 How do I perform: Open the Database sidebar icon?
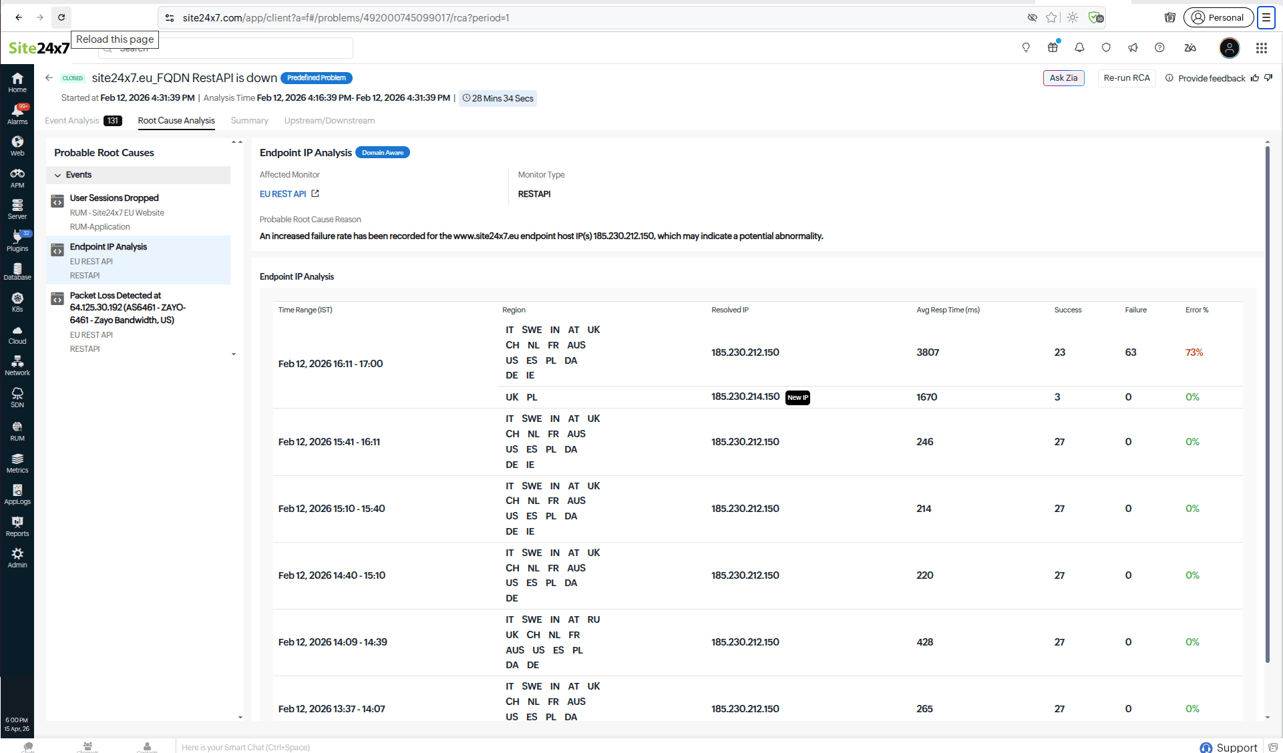click(x=17, y=271)
